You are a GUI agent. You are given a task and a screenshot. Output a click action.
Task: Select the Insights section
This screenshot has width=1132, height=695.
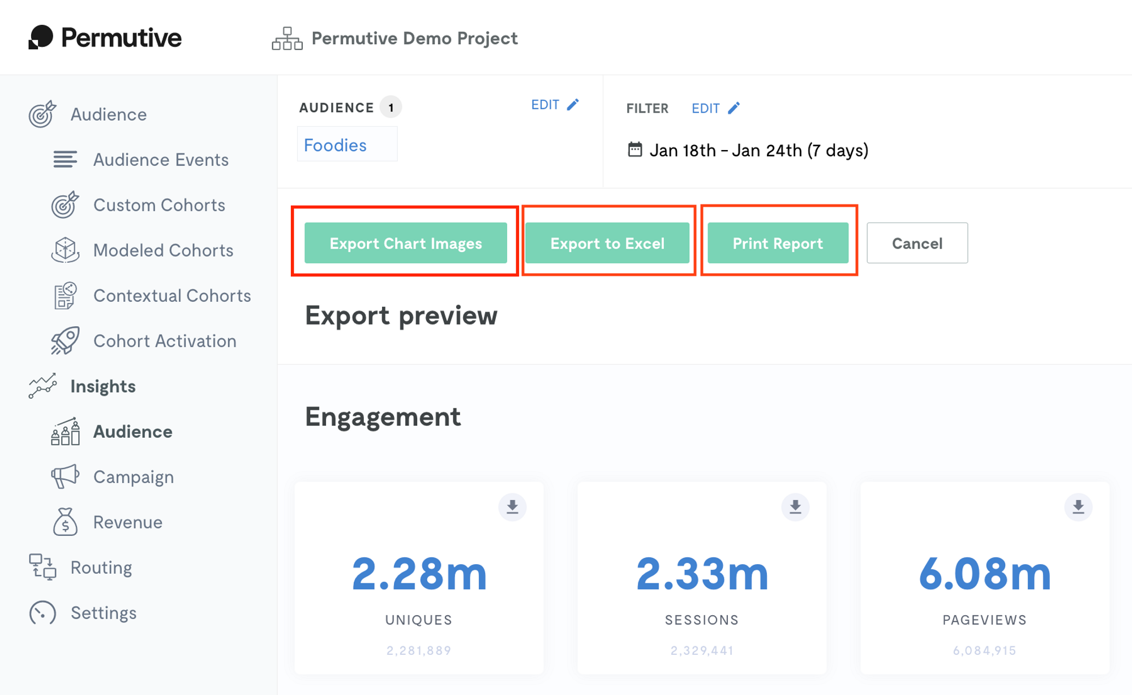(103, 386)
